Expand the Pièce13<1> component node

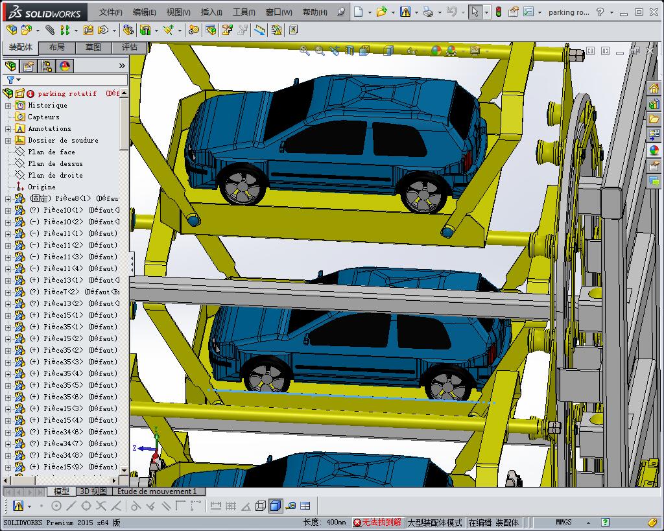pos(8,280)
